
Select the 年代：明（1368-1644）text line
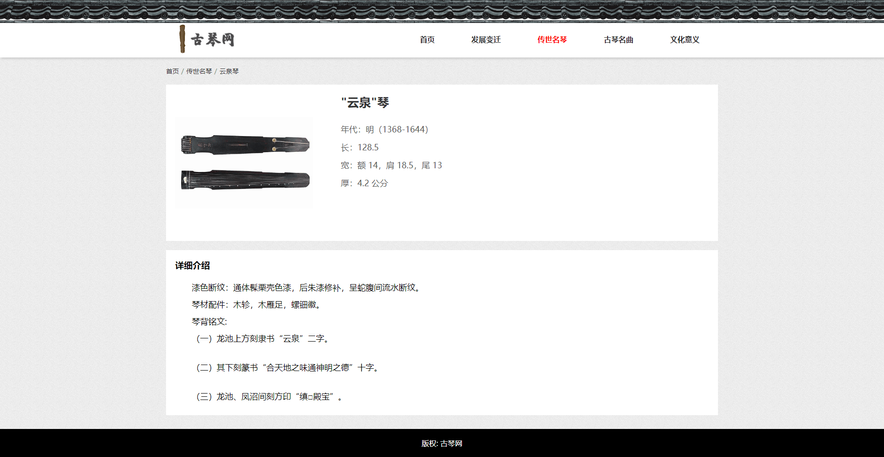pyautogui.click(x=385, y=130)
